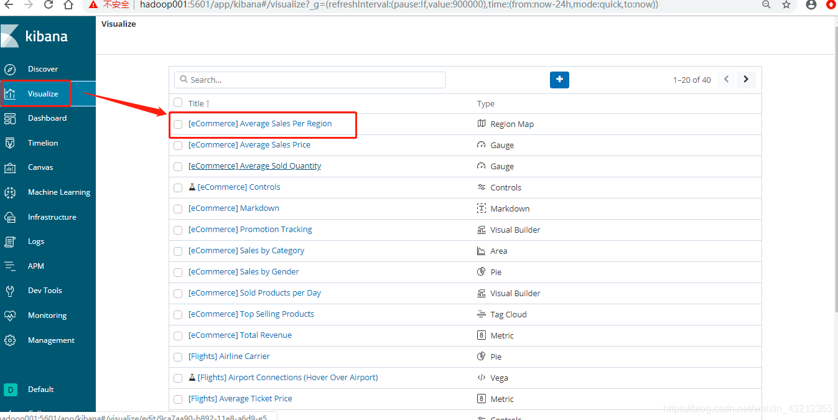Click the Region Map type icon

coord(481,124)
